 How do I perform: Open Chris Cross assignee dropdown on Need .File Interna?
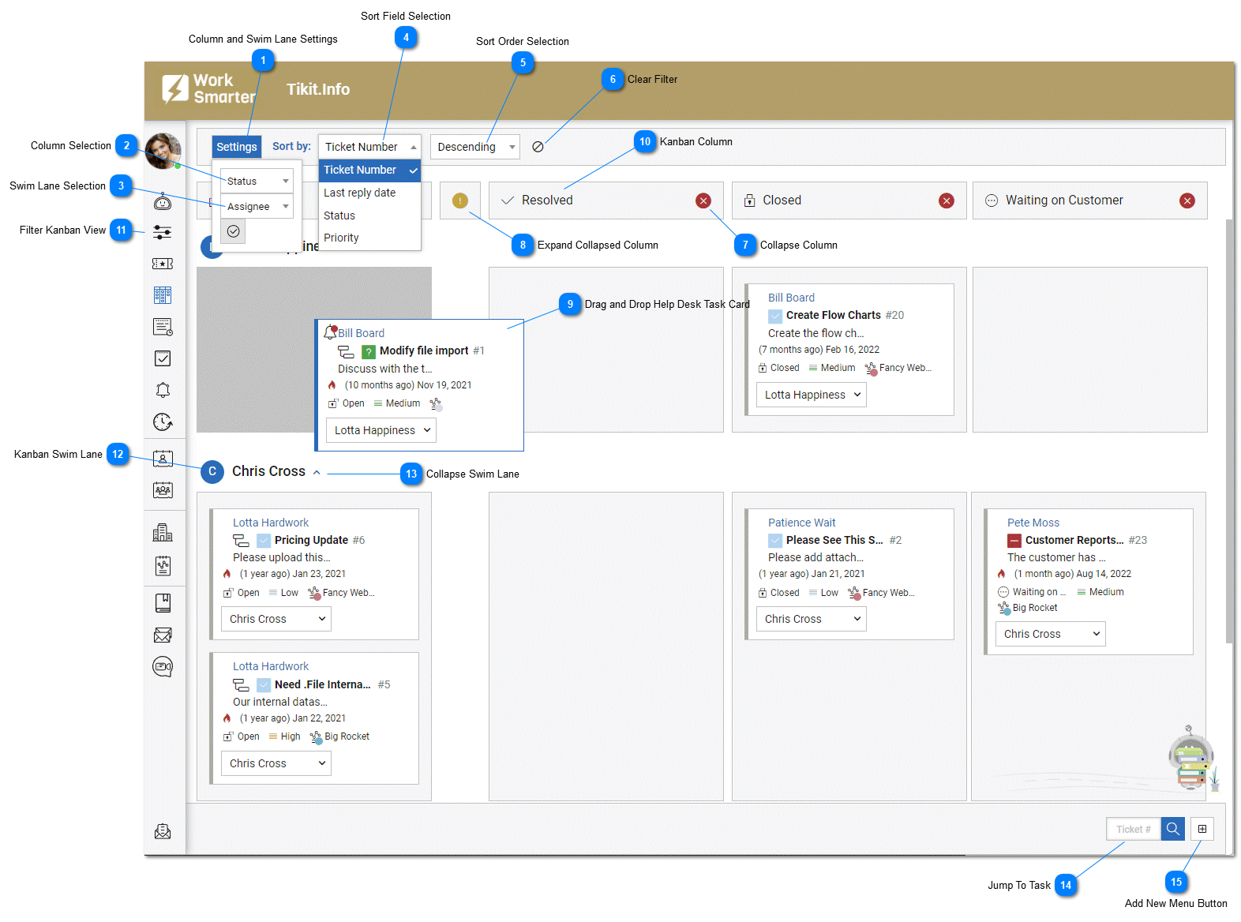[x=276, y=763]
